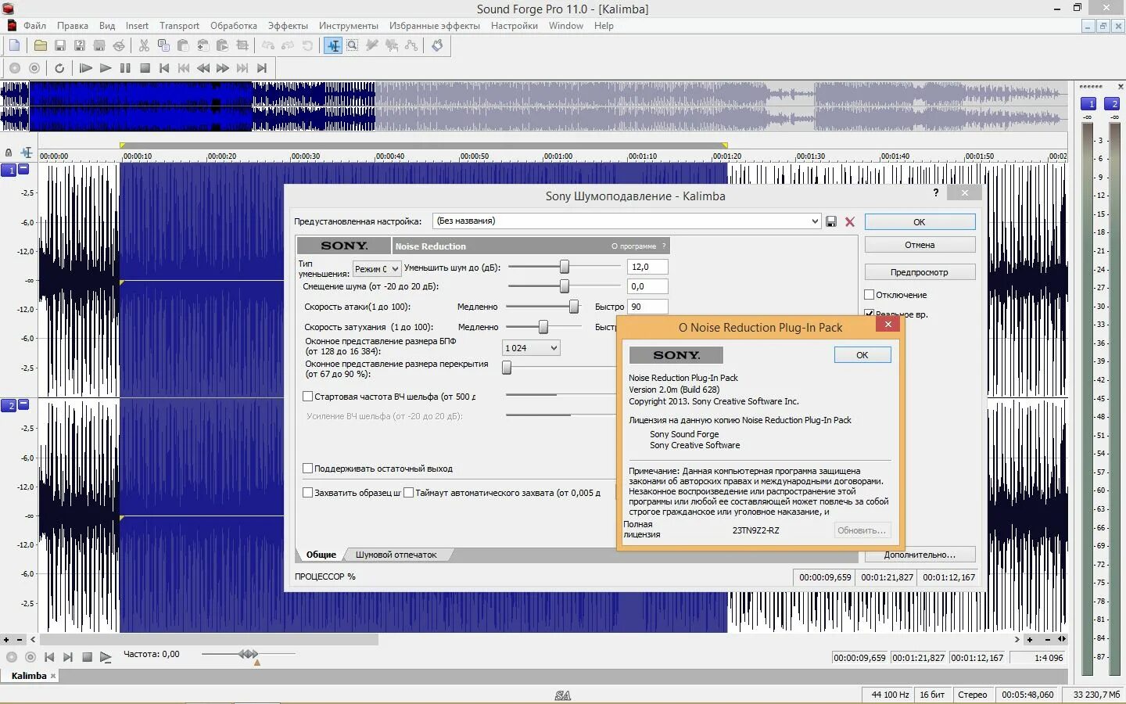Open the Инструменты menu
Screen dimensions: 1126x704
click(x=348, y=26)
